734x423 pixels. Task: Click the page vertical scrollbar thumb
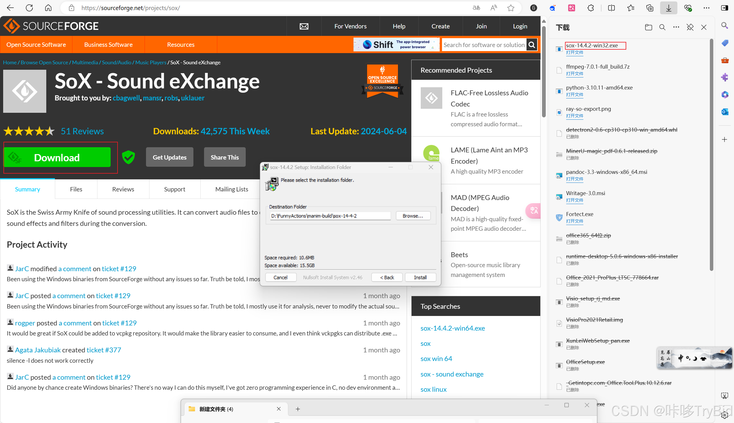pyautogui.click(x=544, y=71)
